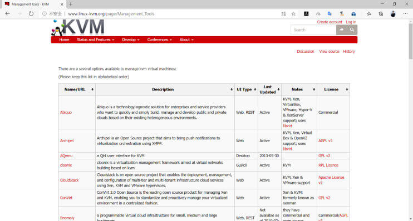The width and height of the screenshot is (413, 221).
Task: Click the browser address bar URL
Action: coord(111,14)
